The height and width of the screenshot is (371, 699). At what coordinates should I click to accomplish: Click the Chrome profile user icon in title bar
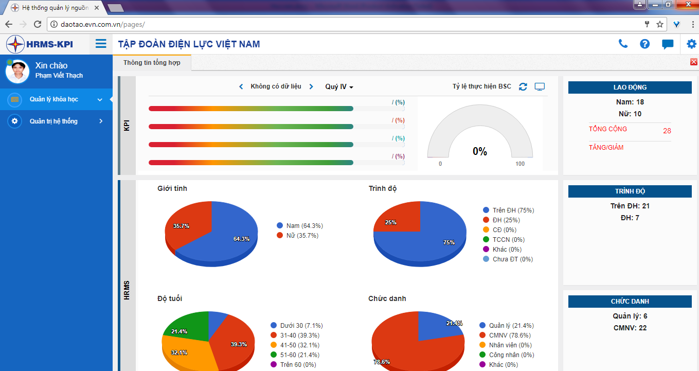[x=640, y=4]
